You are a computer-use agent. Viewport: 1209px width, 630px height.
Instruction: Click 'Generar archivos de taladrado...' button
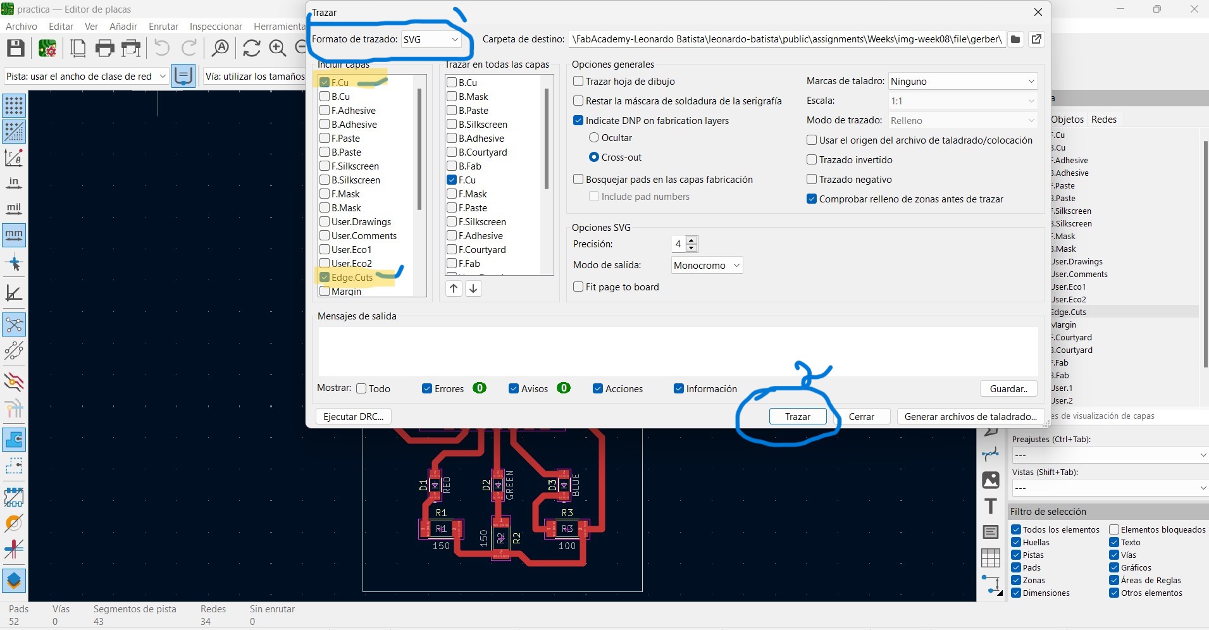(970, 416)
